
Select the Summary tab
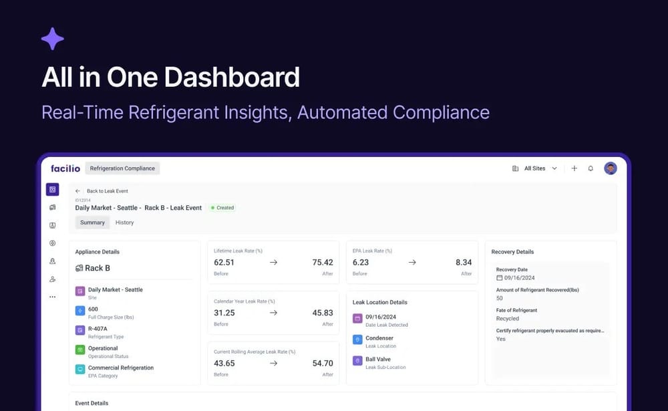(x=92, y=223)
